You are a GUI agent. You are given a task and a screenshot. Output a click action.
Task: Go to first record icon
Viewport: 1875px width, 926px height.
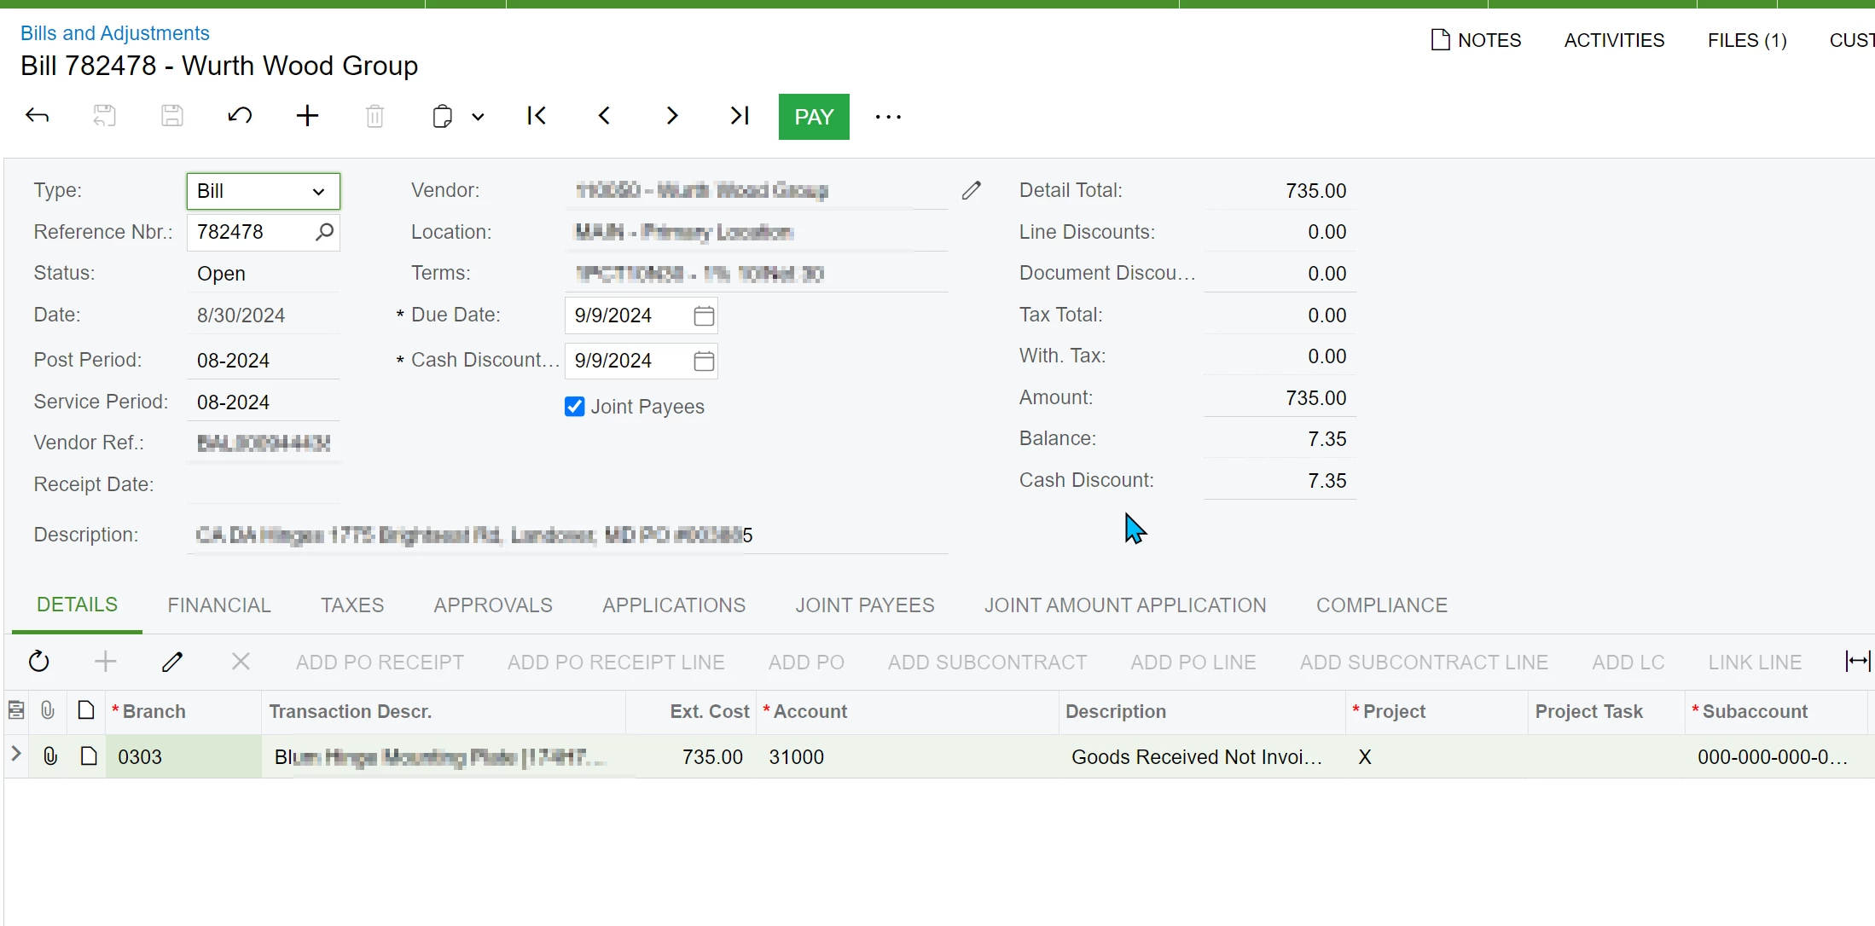tap(537, 116)
